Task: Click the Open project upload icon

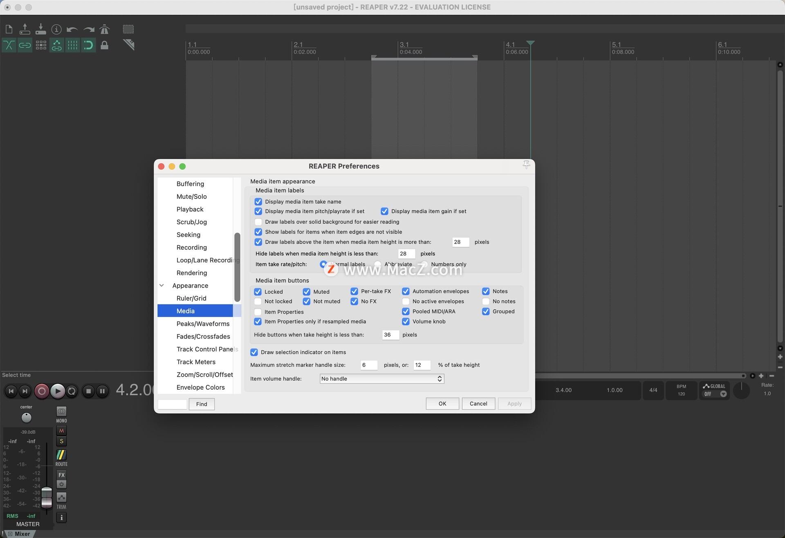Action: coord(25,29)
